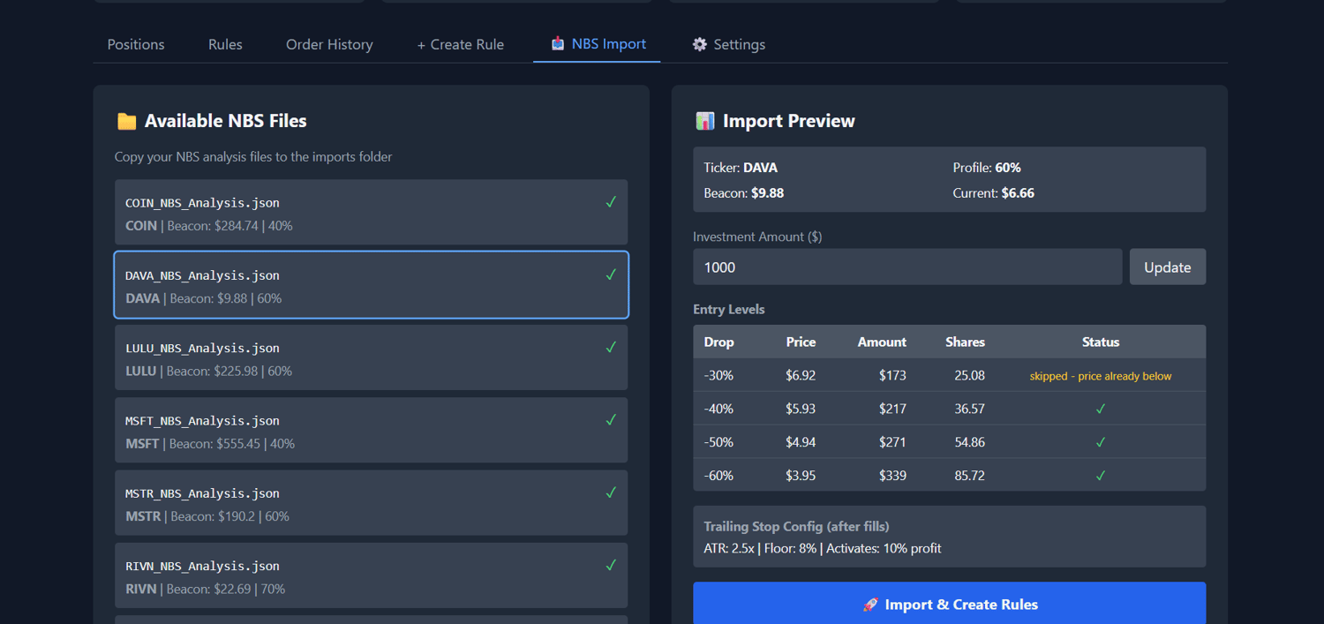The height and width of the screenshot is (624, 1324).
Task: Click the Investment Amount input field
Action: coord(906,267)
